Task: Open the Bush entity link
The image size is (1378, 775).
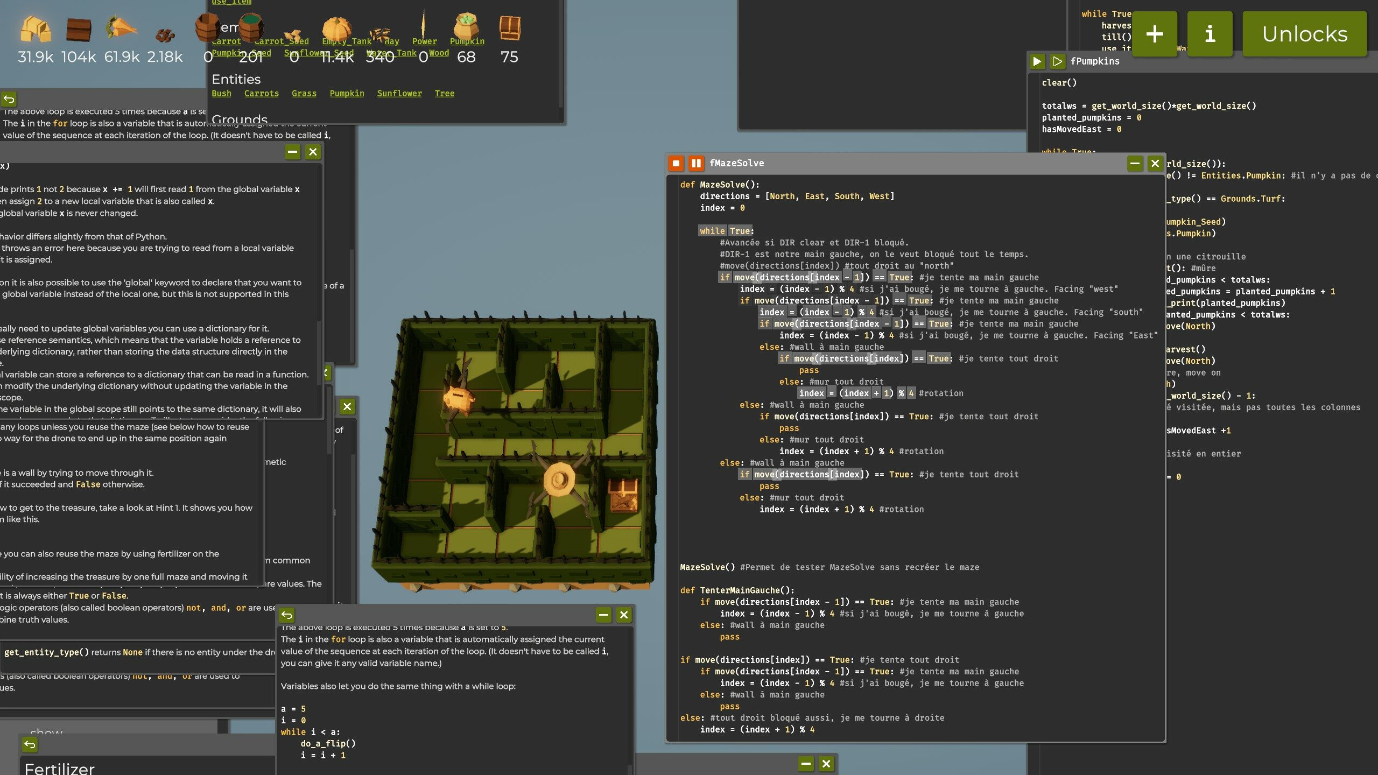Action: click(x=221, y=94)
